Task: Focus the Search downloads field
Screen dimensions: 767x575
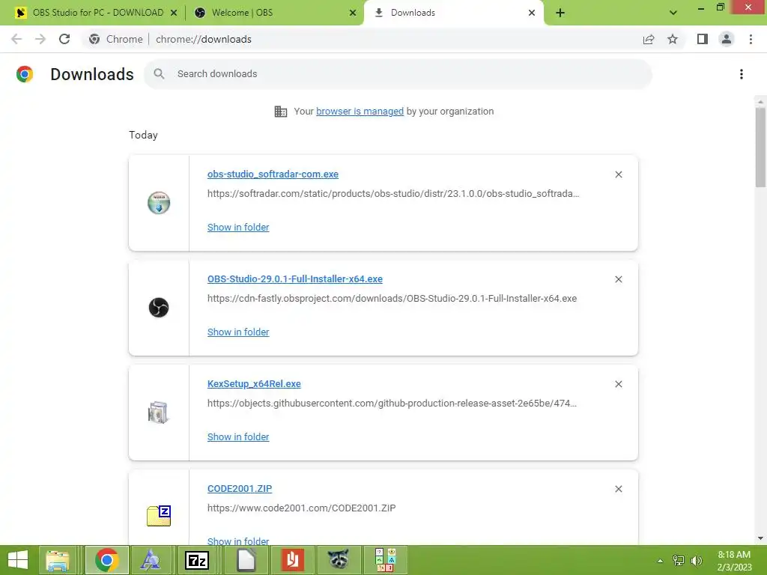Action: (x=398, y=74)
